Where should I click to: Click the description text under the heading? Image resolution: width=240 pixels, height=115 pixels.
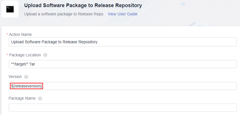point(64,14)
